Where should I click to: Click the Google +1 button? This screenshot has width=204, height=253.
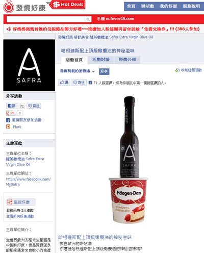pyautogui.click(x=11, y=113)
